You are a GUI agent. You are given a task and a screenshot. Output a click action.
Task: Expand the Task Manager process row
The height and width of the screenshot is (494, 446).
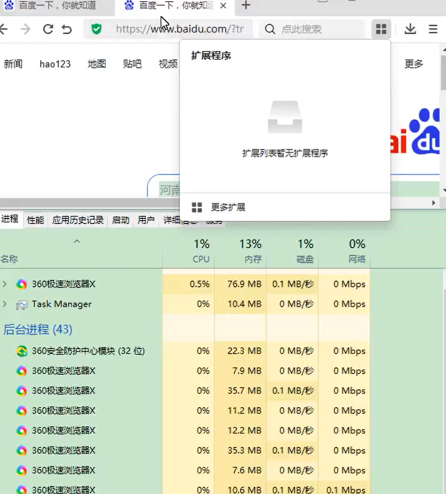(4, 304)
